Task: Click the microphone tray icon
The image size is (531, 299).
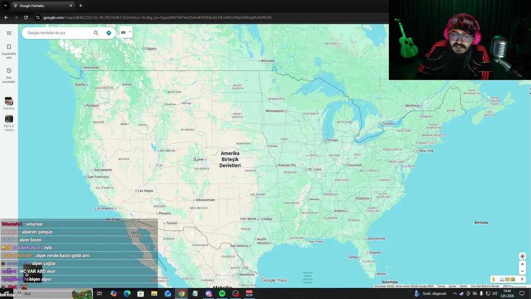Action: pyautogui.click(x=481, y=294)
